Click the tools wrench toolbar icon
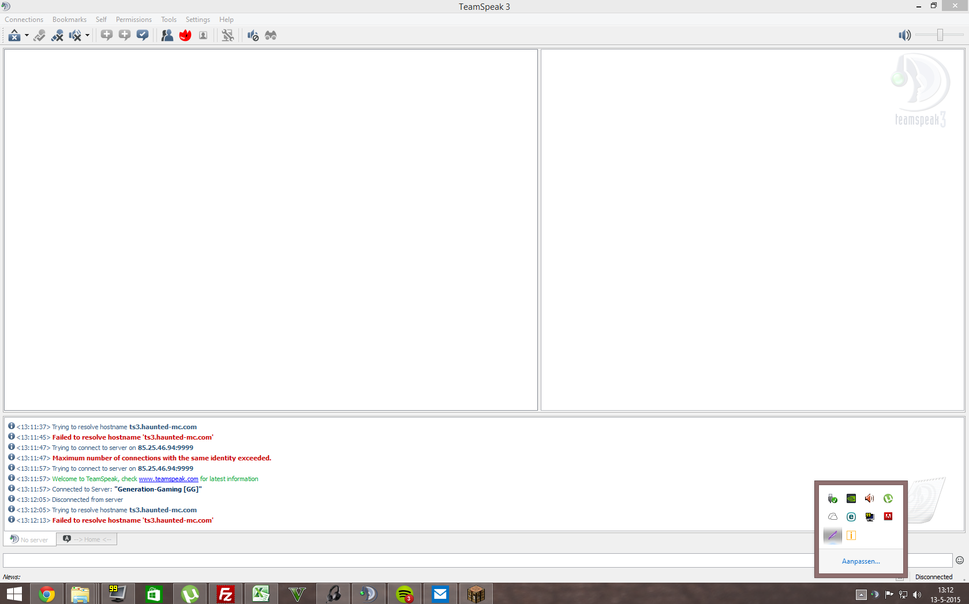This screenshot has height=604, width=969. coord(228,36)
